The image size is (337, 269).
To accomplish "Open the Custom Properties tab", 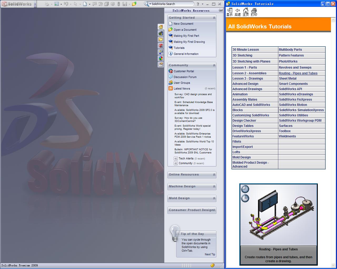I will [x=161, y=65].
